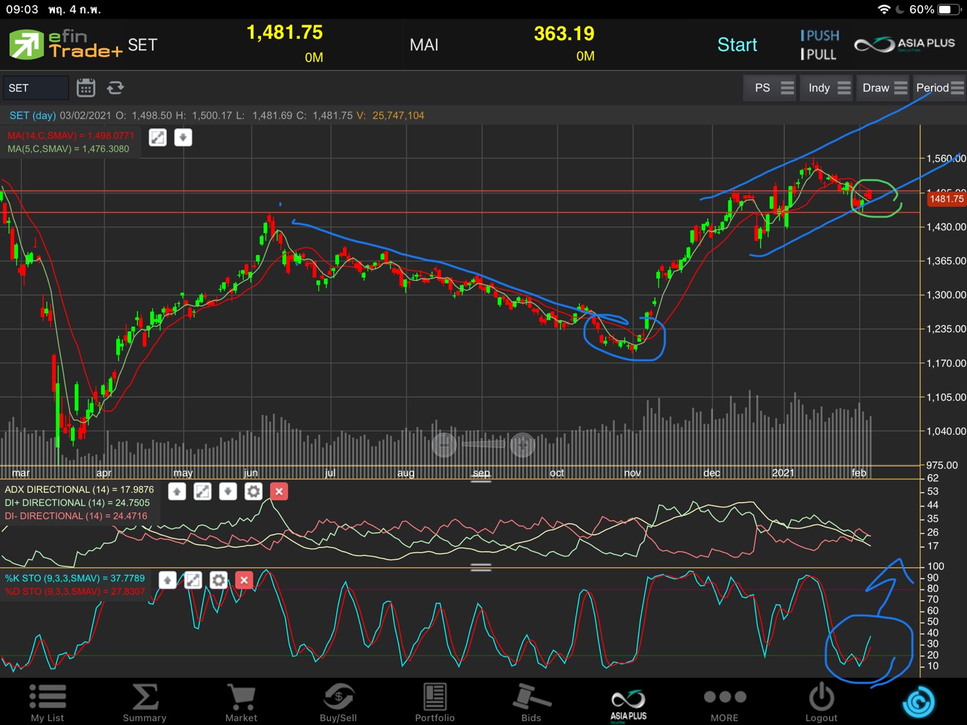Click the refresh chart icon
Image resolution: width=967 pixels, height=725 pixels.
point(115,88)
